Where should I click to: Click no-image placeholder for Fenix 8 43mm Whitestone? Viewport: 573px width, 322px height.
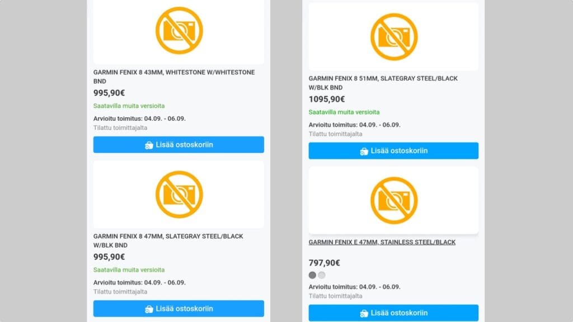[x=179, y=30]
